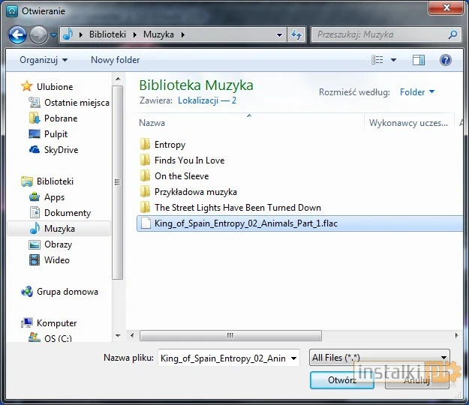This screenshot has height=405, width=469.
Task: Open the help question mark icon
Action: 445,60
